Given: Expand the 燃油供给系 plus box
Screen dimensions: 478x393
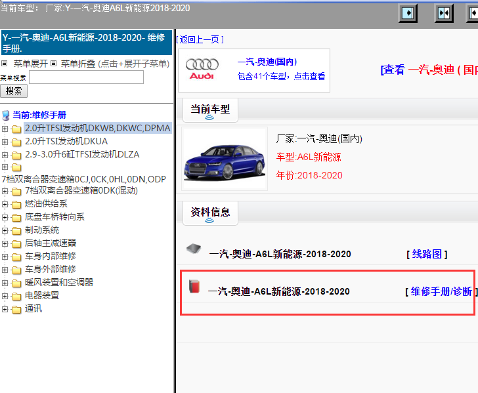Looking at the screenshot, I should pyautogui.click(x=5, y=204).
